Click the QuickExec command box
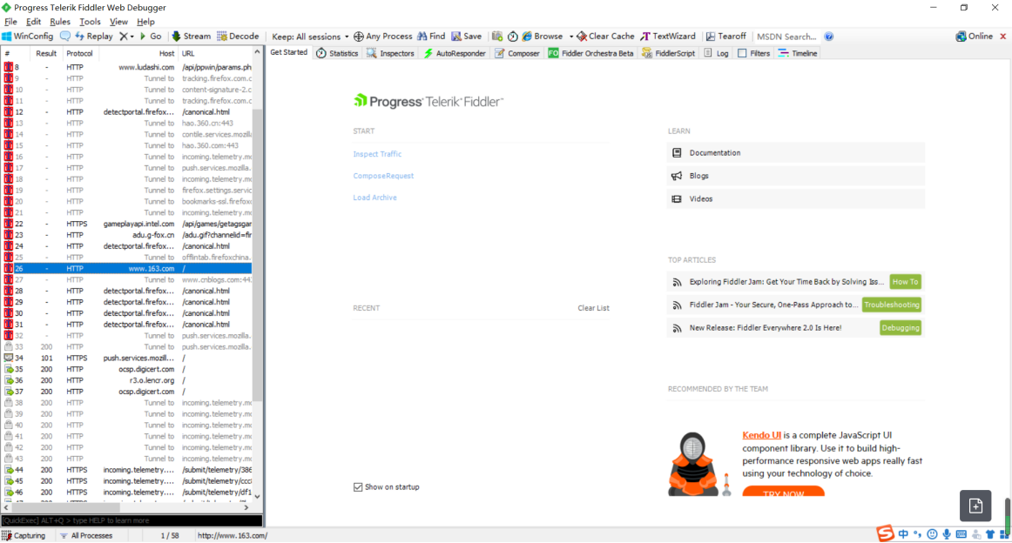The height and width of the screenshot is (543, 1012). (132, 520)
